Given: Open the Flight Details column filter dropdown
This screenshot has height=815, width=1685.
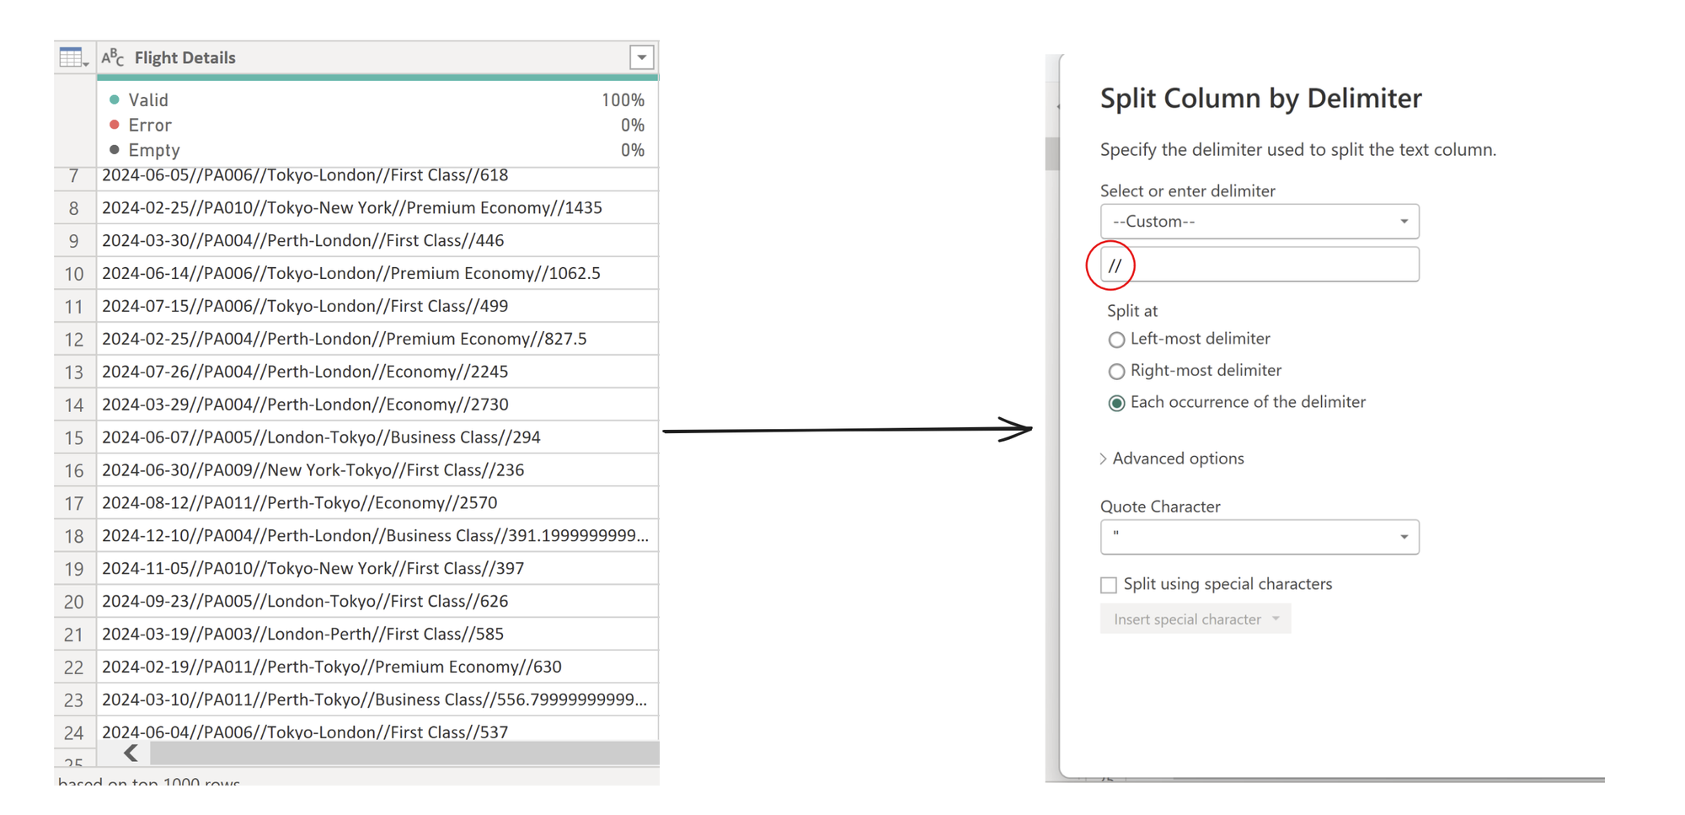Looking at the screenshot, I should pyautogui.click(x=641, y=57).
